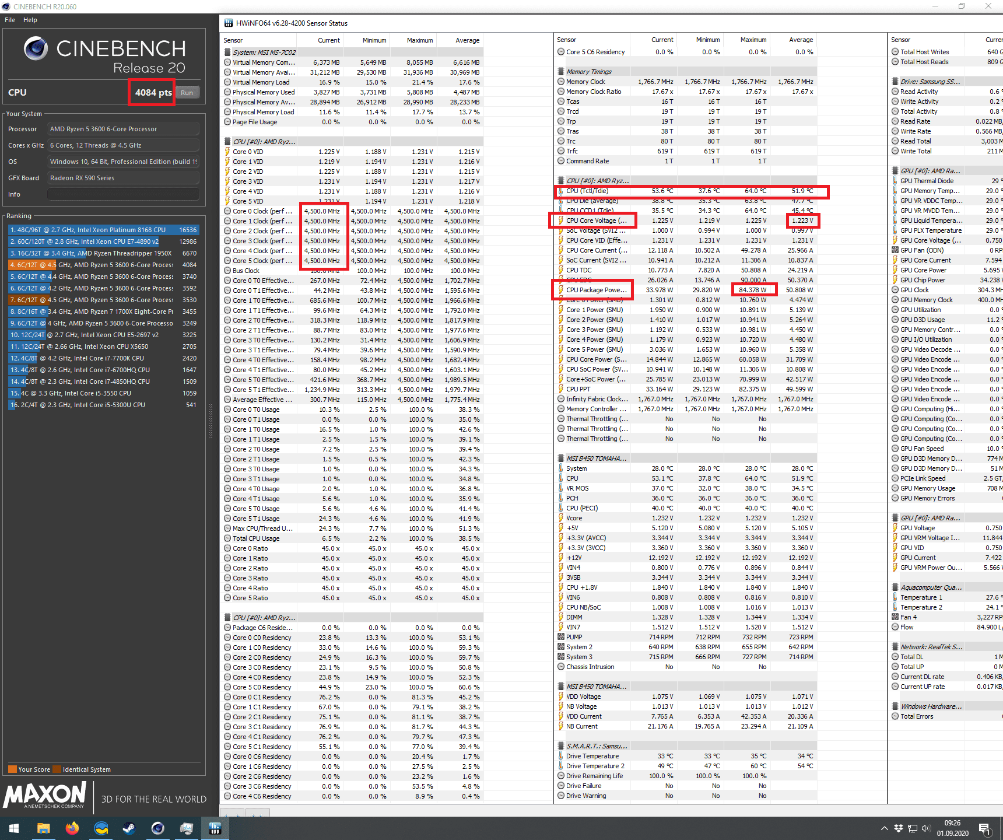The width and height of the screenshot is (1003, 840).
Task: Open File Explorer from the taskbar
Action: point(43,828)
